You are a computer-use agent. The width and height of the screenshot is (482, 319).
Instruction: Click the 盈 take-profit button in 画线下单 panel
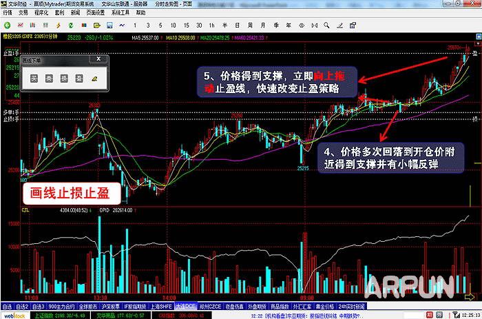79,79
